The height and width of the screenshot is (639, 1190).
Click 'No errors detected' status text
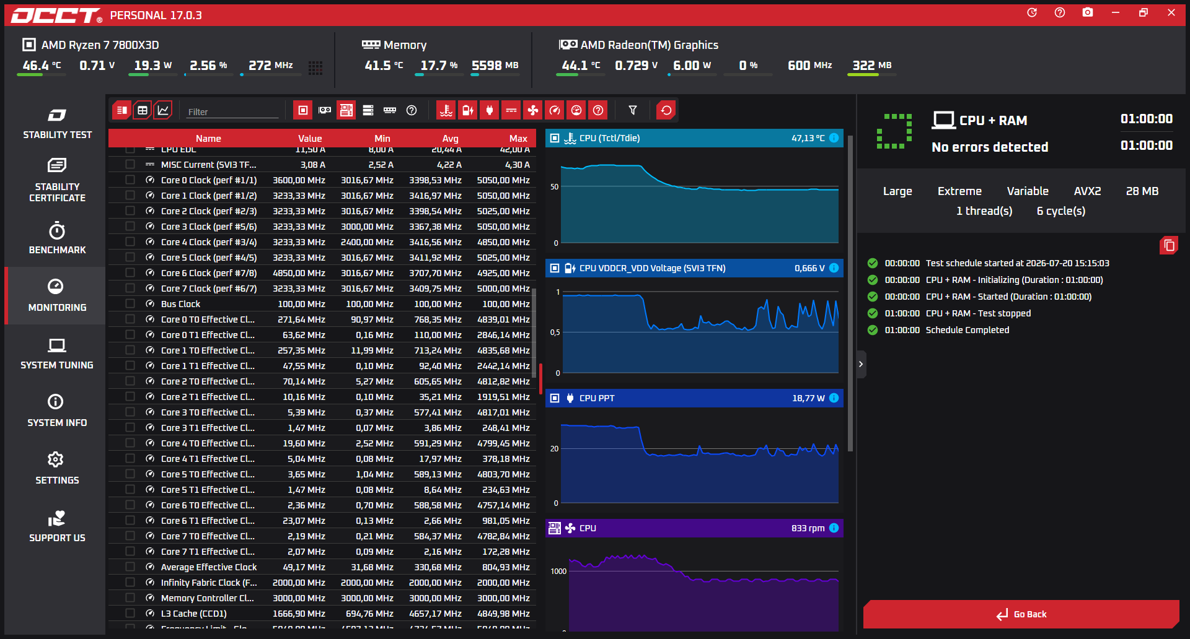tap(990, 147)
